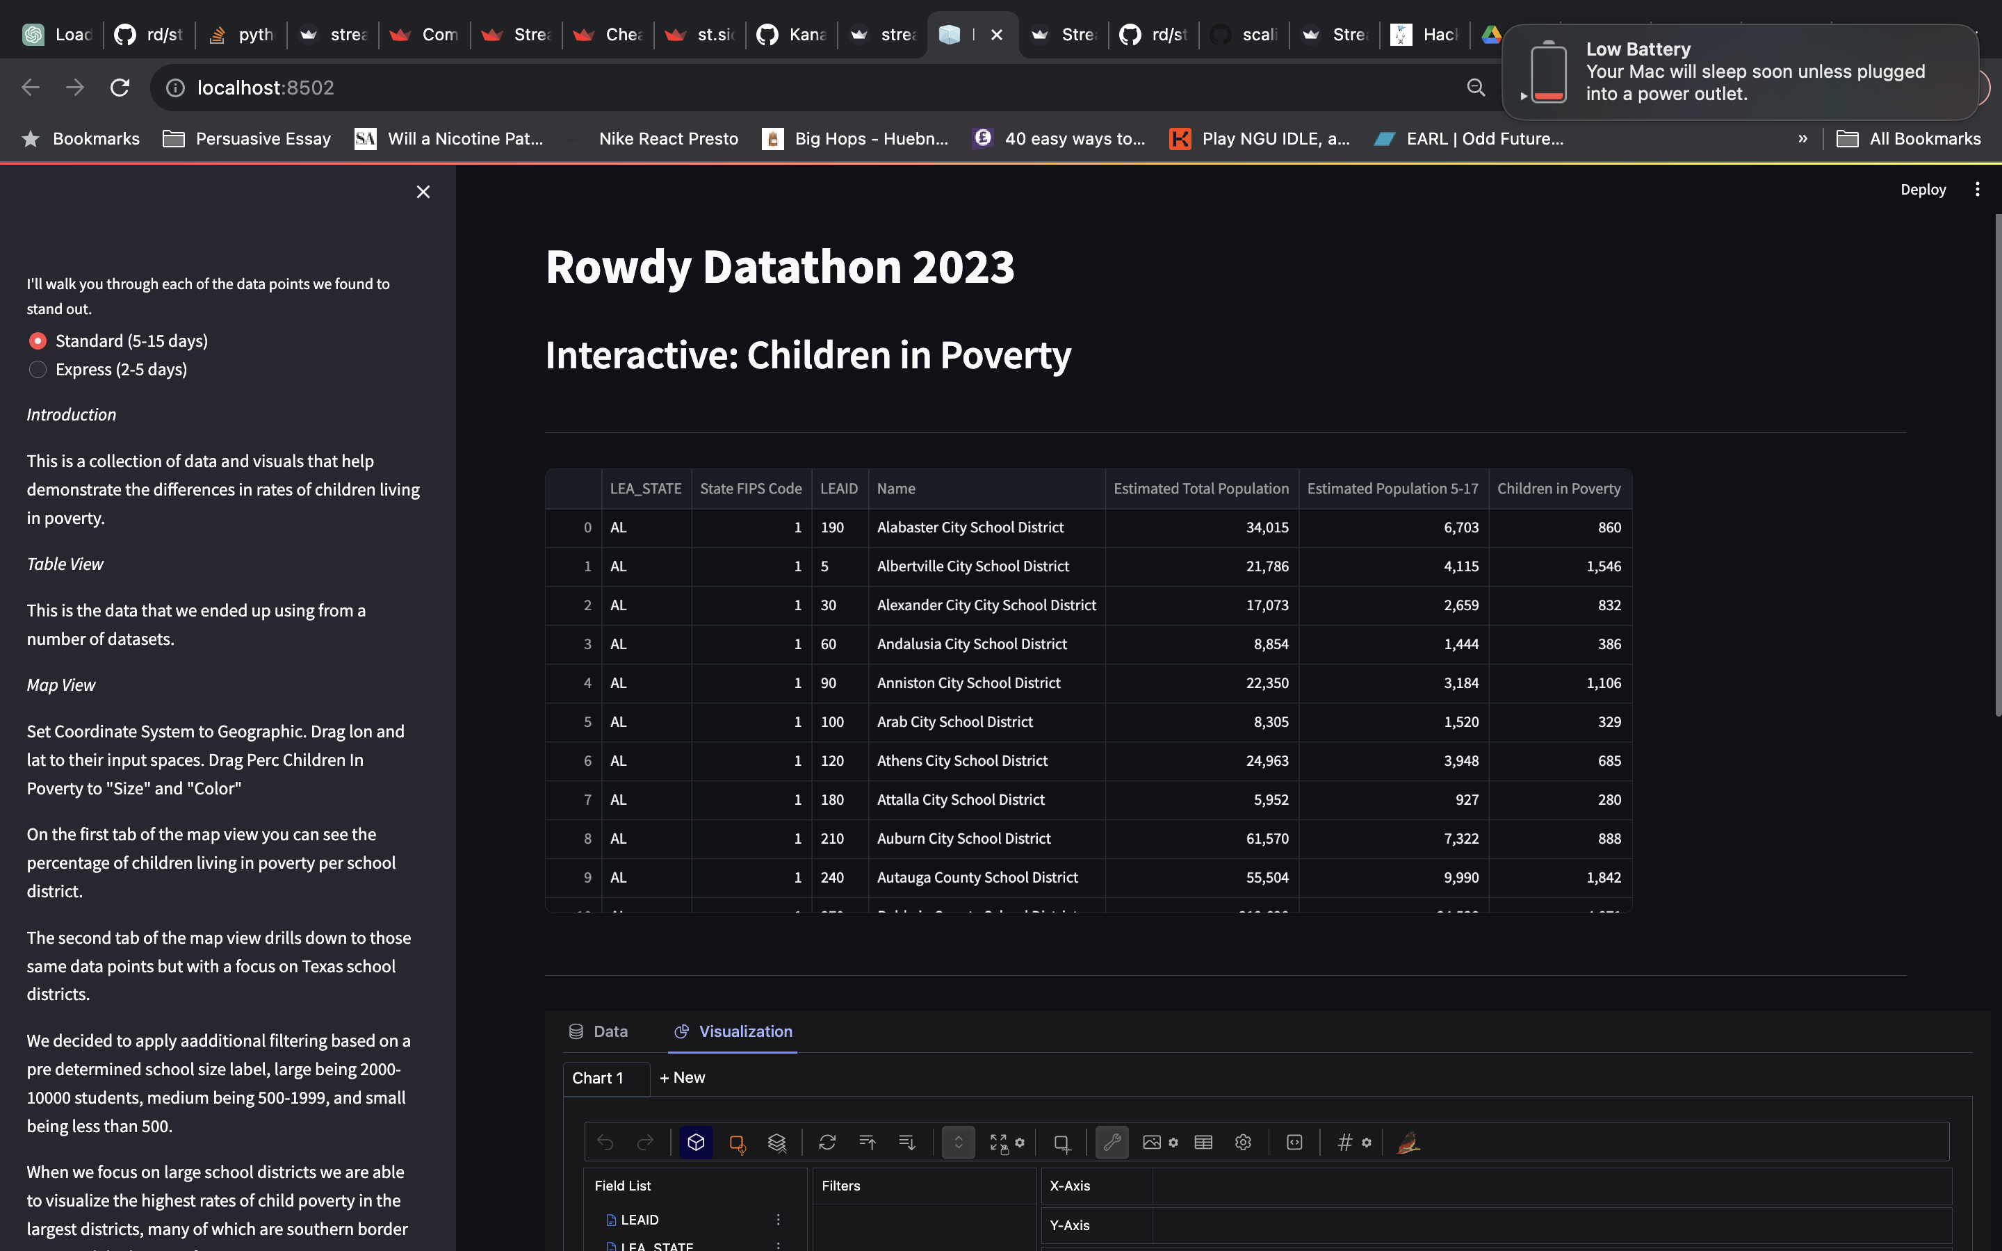Select the Chart 1 tab
The image size is (2002, 1251).
click(597, 1078)
